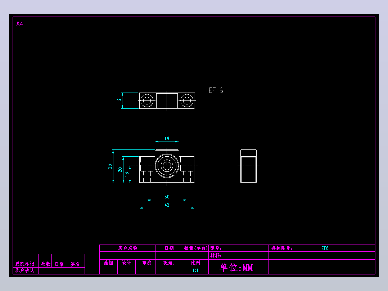Click the 18 width dimension value
388x291 pixels.
coord(167,138)
